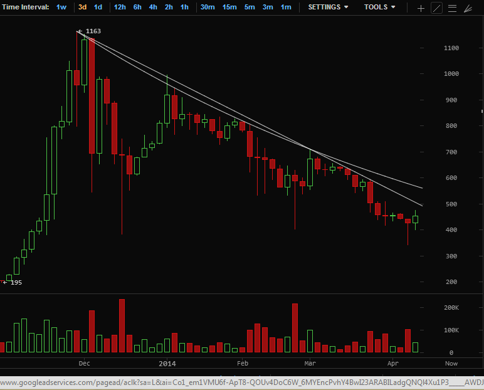Set chart interval to 15m
The image size is (484, 390).
[229, 7]
